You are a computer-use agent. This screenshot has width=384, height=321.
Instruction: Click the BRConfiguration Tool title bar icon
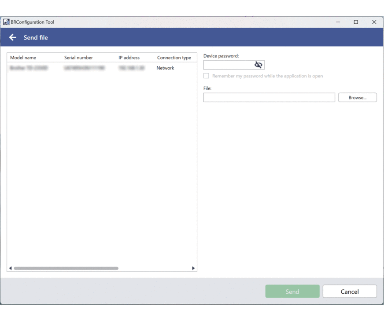tap(6, 22)
